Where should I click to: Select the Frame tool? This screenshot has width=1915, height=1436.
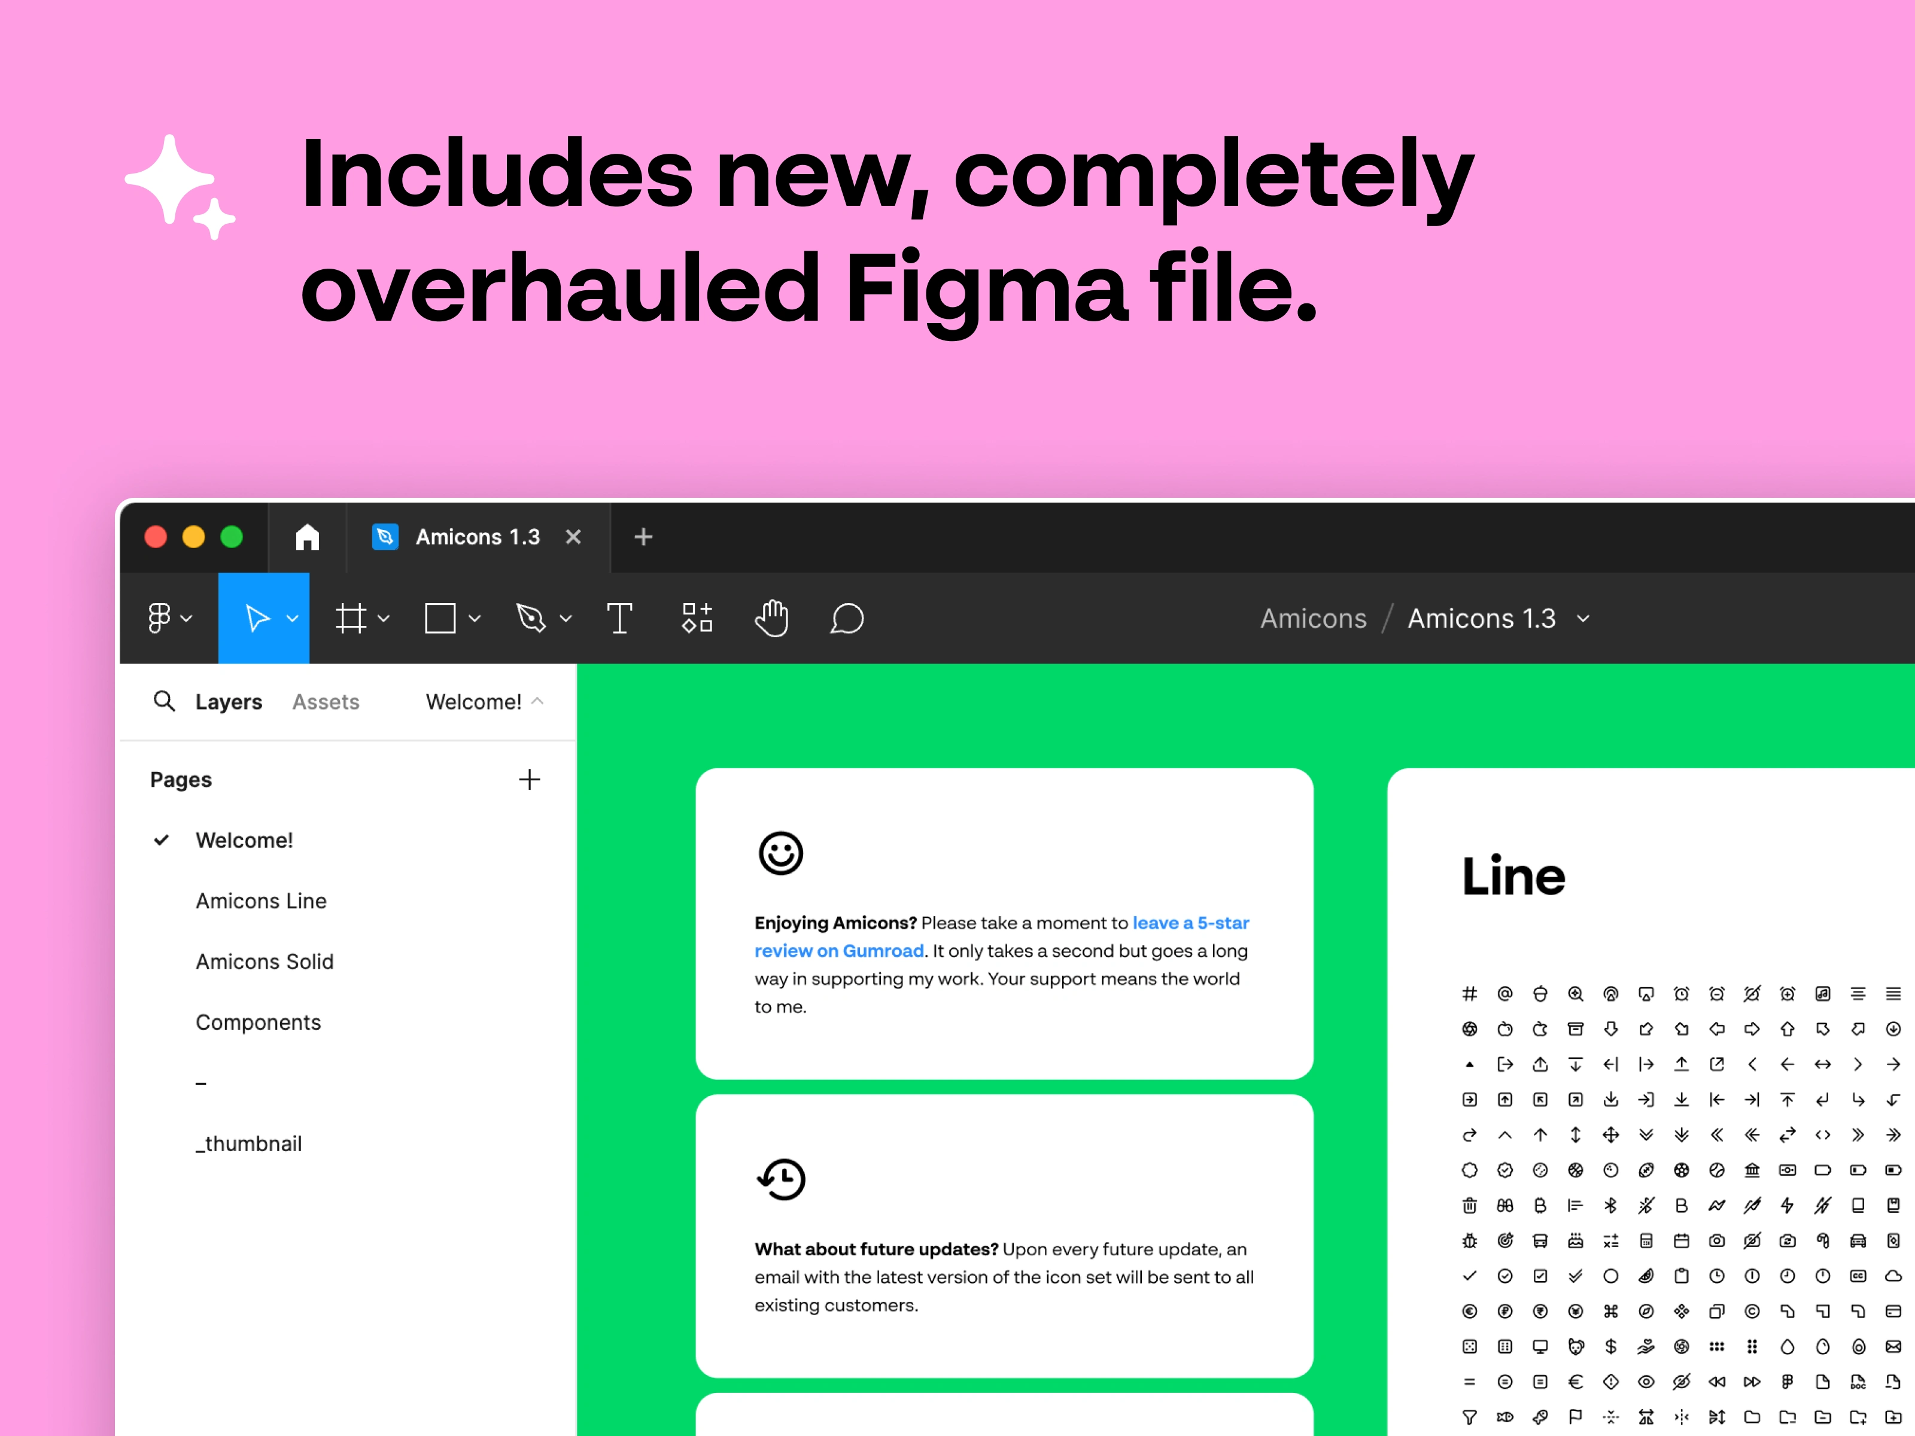coord(351,618)
